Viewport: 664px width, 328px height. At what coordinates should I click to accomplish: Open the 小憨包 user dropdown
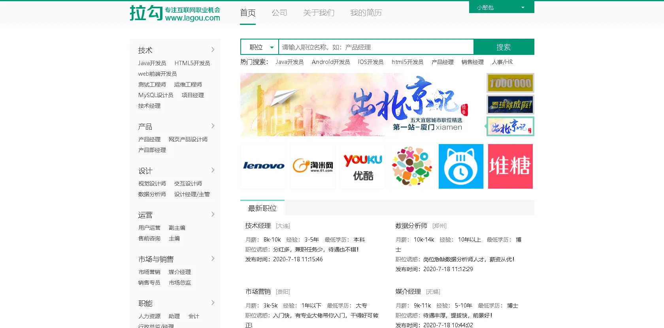[x=502, y=7]
